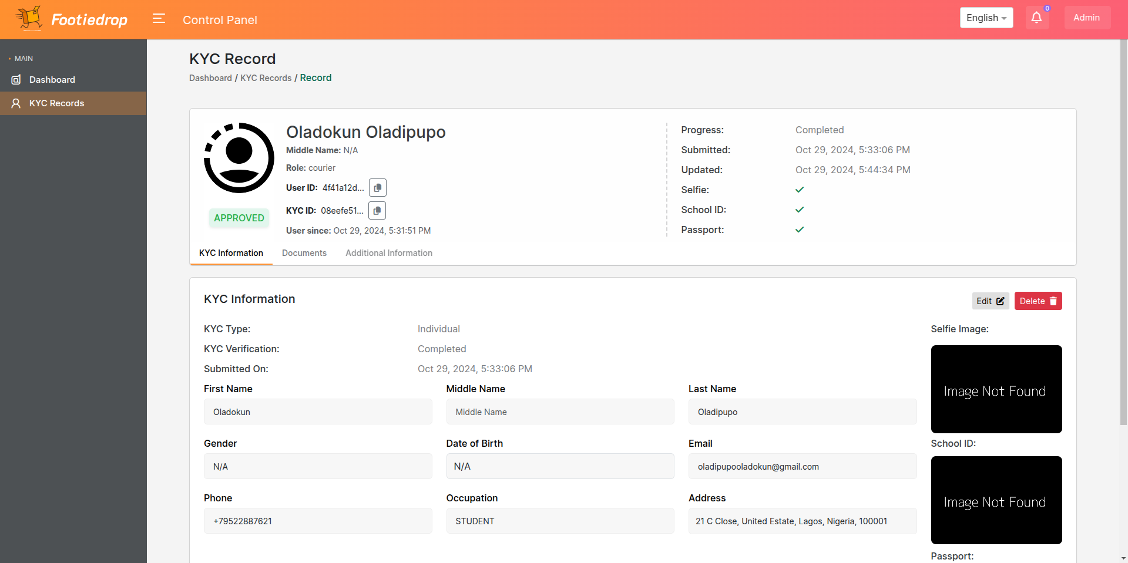Viewport: 1128px width, 563px height.
Task: Click the Oladokun Oladipupo name heading
Action: click(366, 132)
